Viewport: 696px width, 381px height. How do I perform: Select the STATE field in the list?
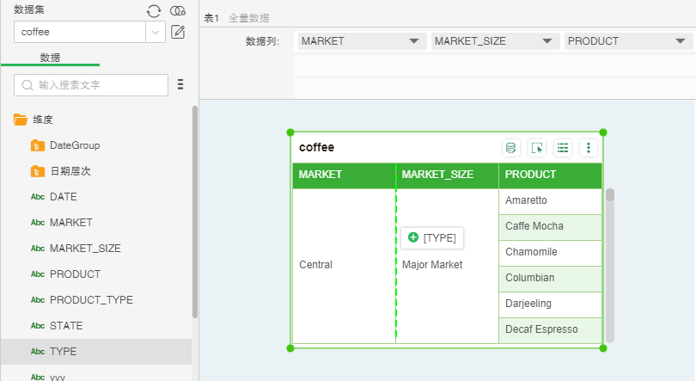coord(65,326)
